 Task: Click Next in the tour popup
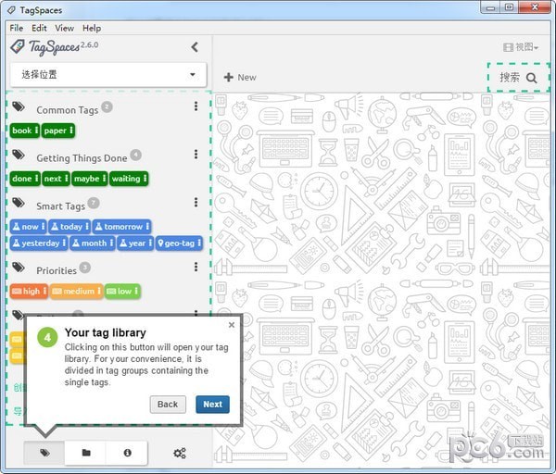(x=212, y=404)
